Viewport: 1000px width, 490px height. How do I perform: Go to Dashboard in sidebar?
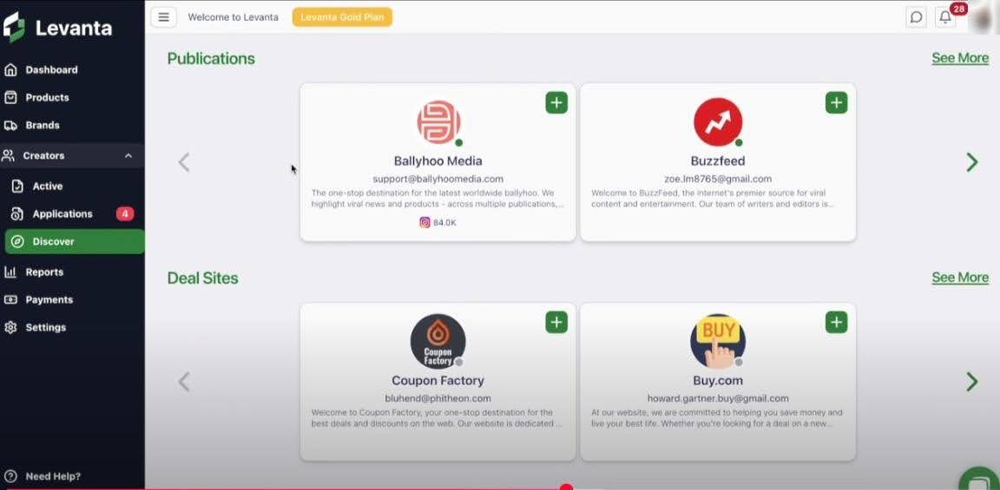click(51, 69)
